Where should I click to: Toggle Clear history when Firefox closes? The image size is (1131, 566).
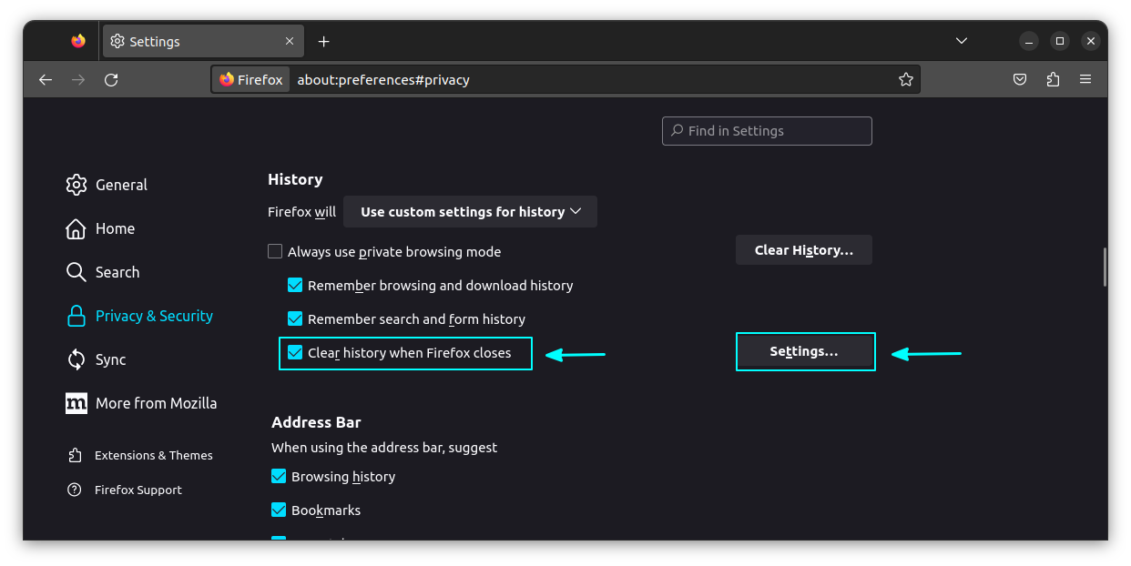(295, 352)
